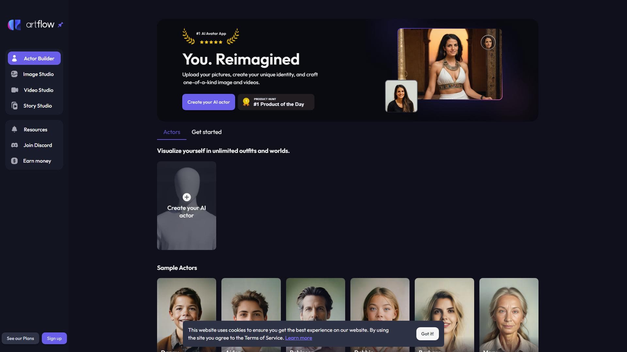Open Image Studio from the sidebar icon
The width and height of the screenshot is (627, 352).
point(14,74)
